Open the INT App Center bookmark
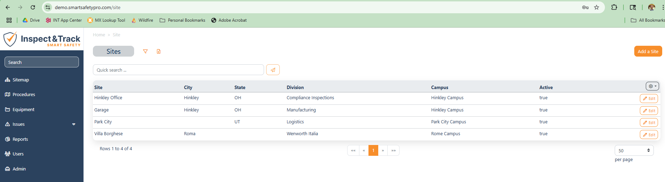The image size is (665, 182). pyautogui.click(x=64, y=20)
